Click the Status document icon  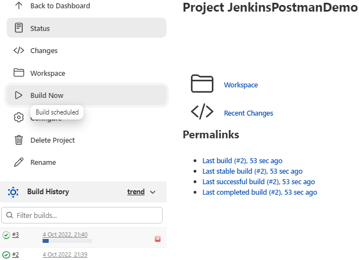click(19, 28)
